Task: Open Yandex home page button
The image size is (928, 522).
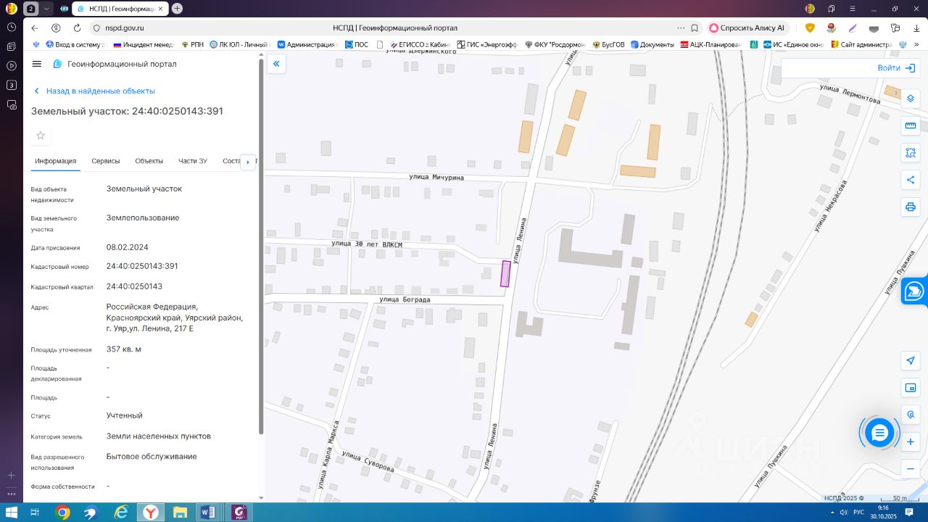Action: coord(56,28)
